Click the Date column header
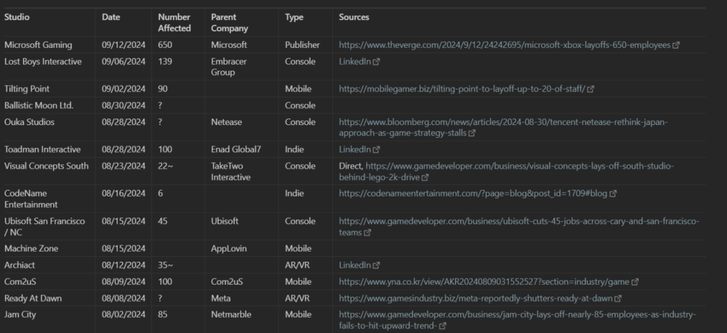Image resolution: width=727 pixels, height=333 pixels. tap(111, 17)
